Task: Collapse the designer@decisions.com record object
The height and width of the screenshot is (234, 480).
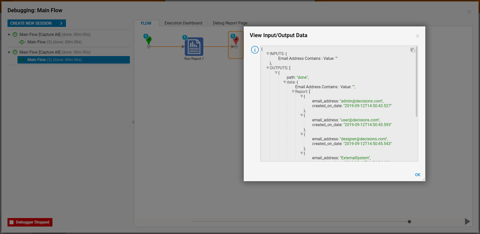Action: click(x=302, y=134)
